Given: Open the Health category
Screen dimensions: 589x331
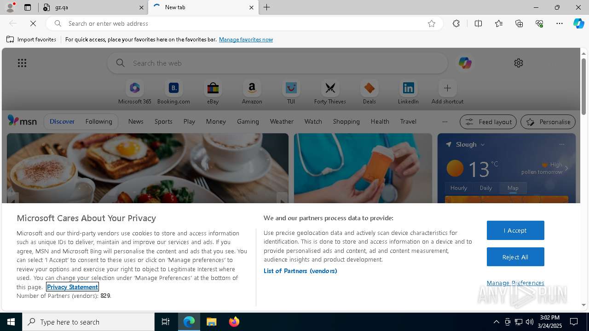Looking at the screenshot, I should 380,121.
